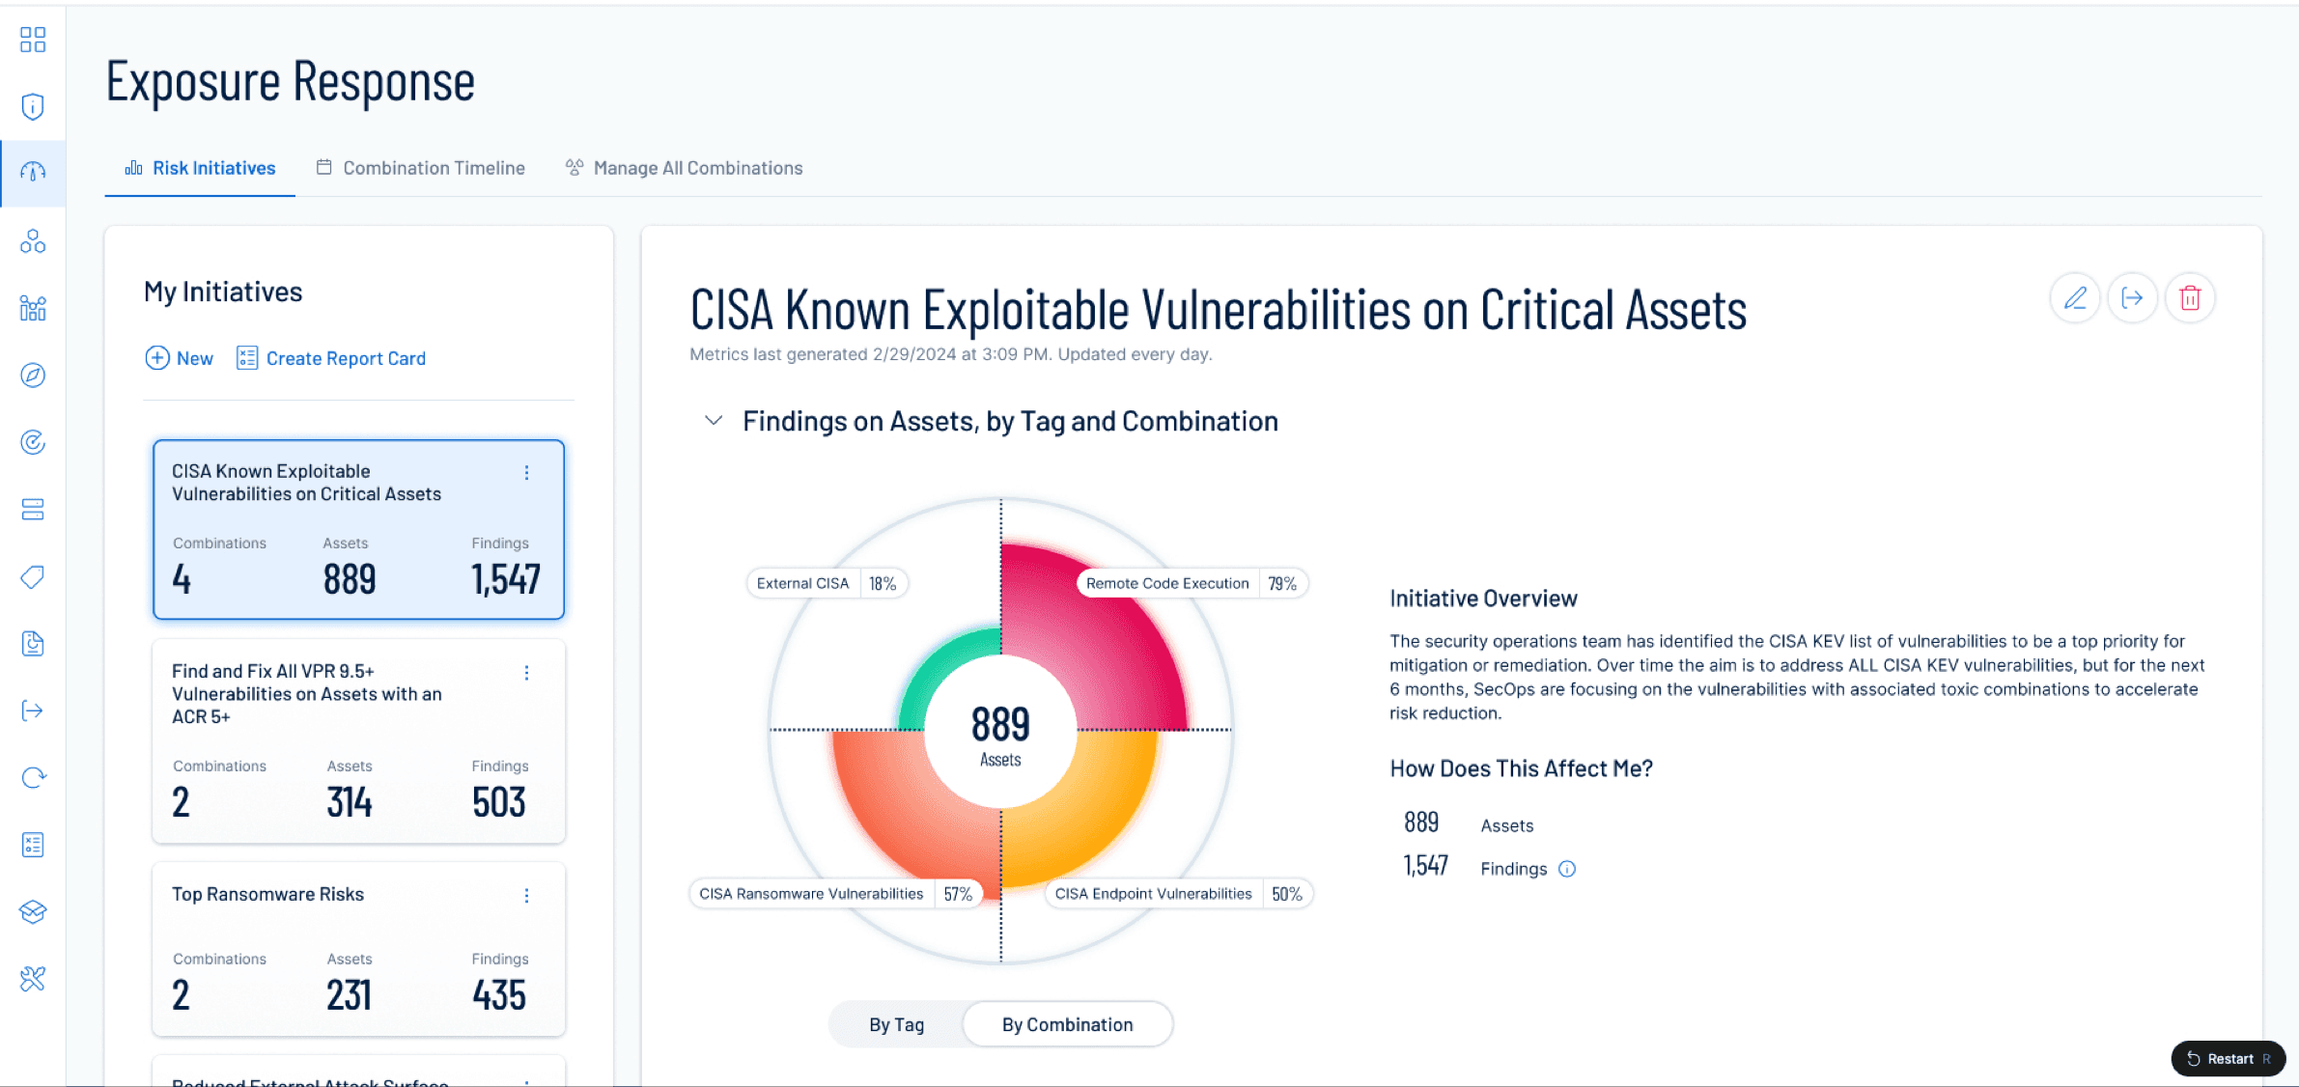Select the tag icon in the left sidebar

point(32,576)
